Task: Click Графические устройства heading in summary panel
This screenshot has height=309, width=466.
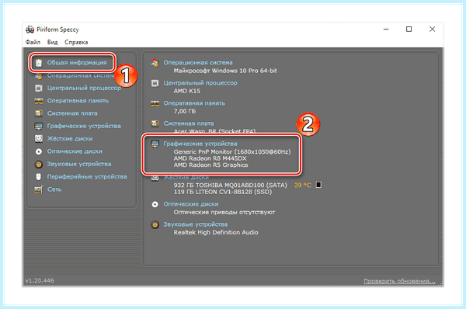Action: (x=200, y=144)
